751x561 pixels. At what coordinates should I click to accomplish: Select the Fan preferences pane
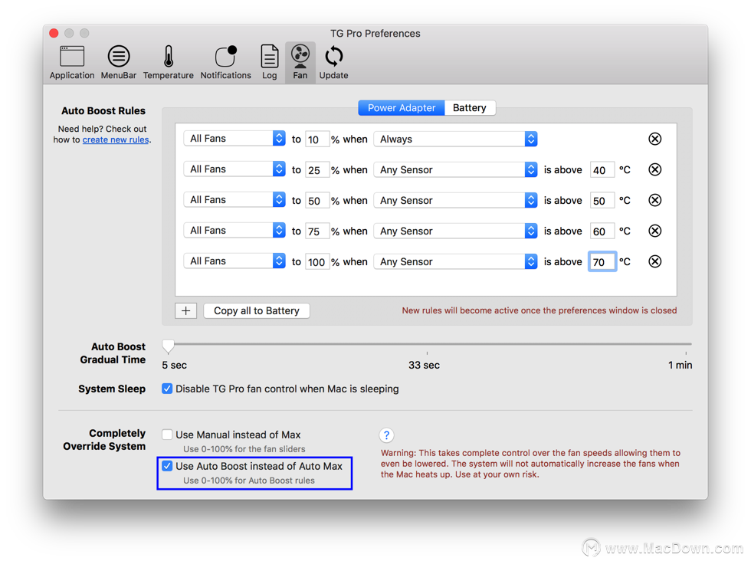pos(300,63)
